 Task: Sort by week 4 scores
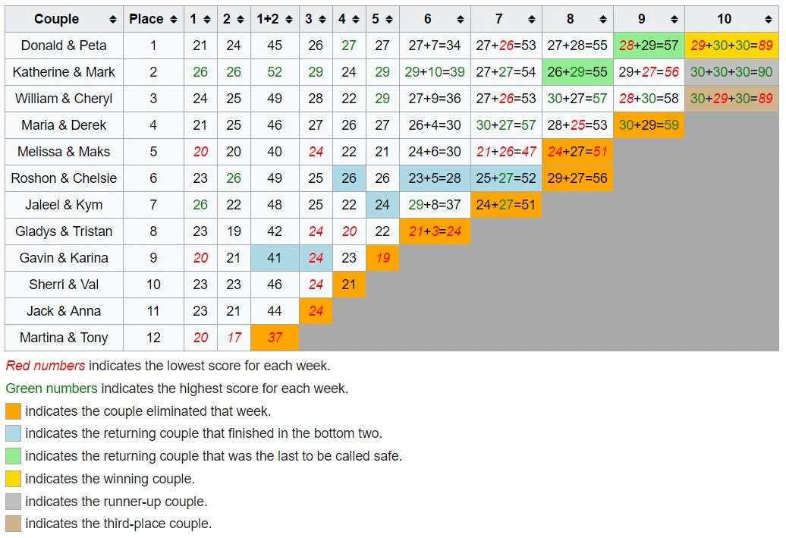point(357,19)
